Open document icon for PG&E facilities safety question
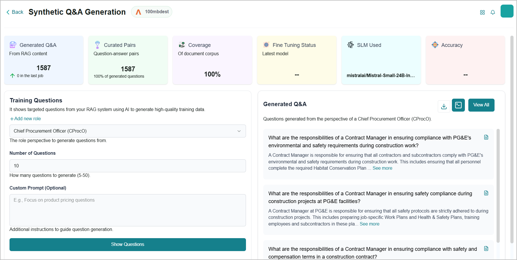The width and height of the screenshot is (517, 260). tap(486, 193)
